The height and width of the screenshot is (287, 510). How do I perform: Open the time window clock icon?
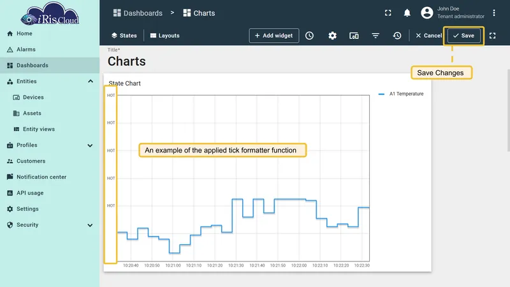[x=309, y=36]
